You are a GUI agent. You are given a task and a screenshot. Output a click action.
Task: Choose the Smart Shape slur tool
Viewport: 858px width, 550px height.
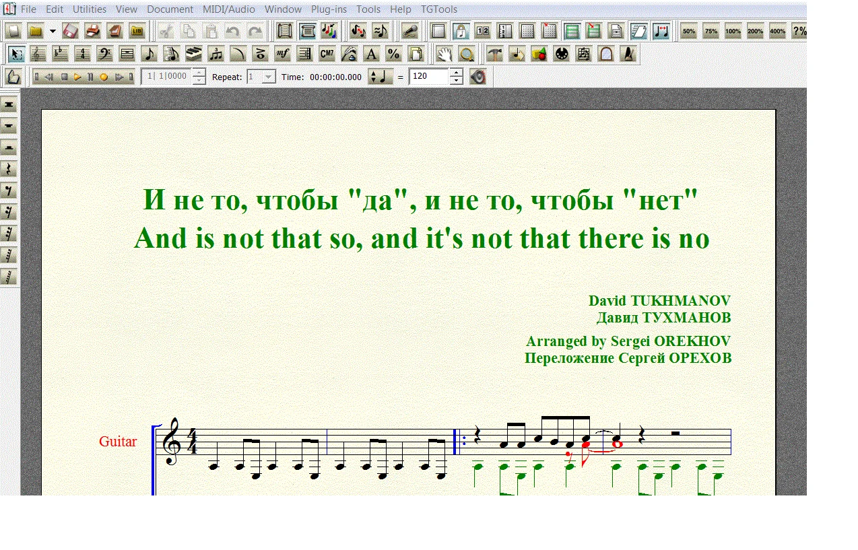[238, 54]
